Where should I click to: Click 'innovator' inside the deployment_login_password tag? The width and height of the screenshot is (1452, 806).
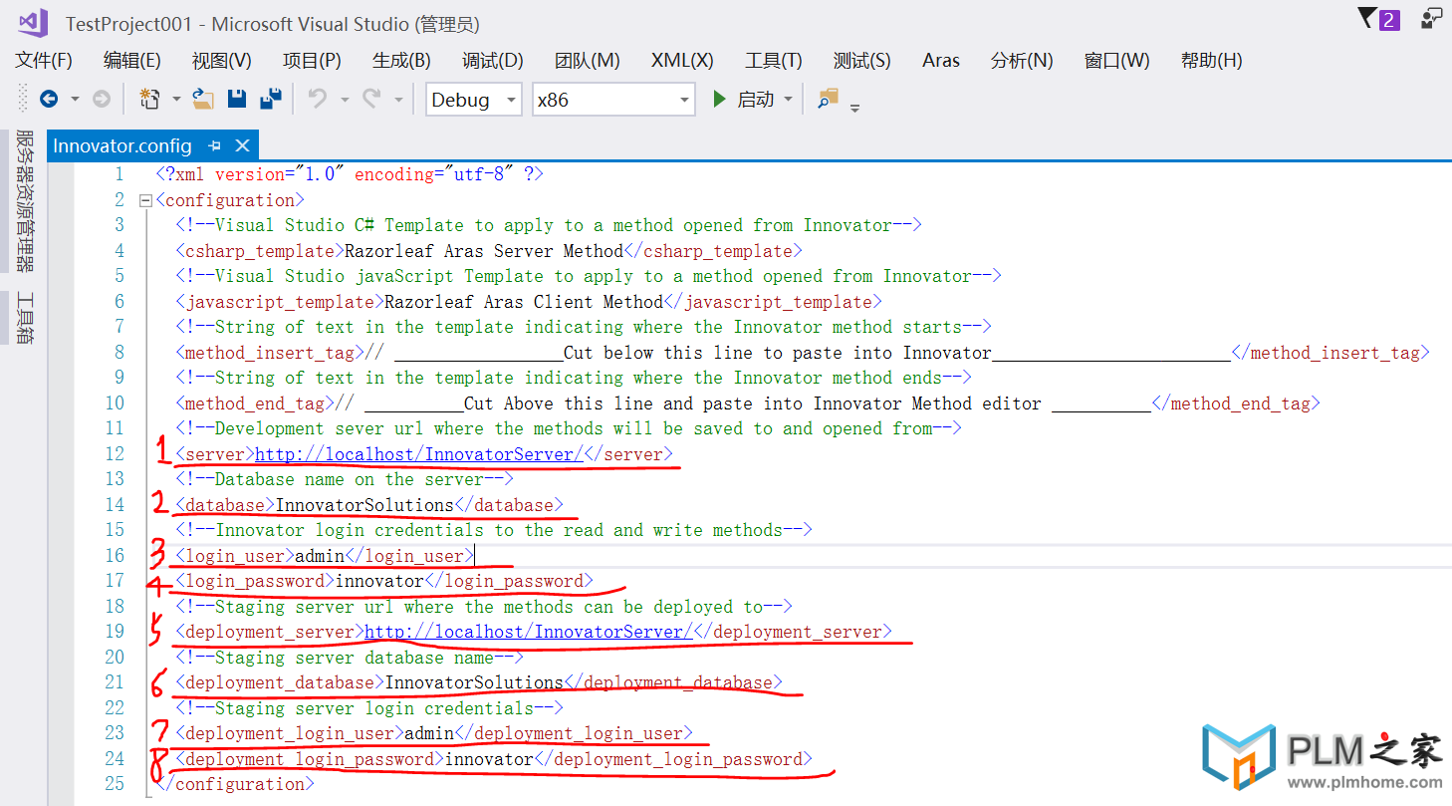click(x=489, y=759)
